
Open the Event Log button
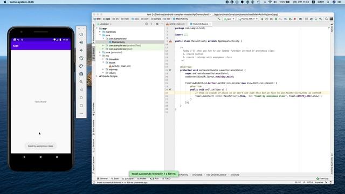click(x=322, y=178)
